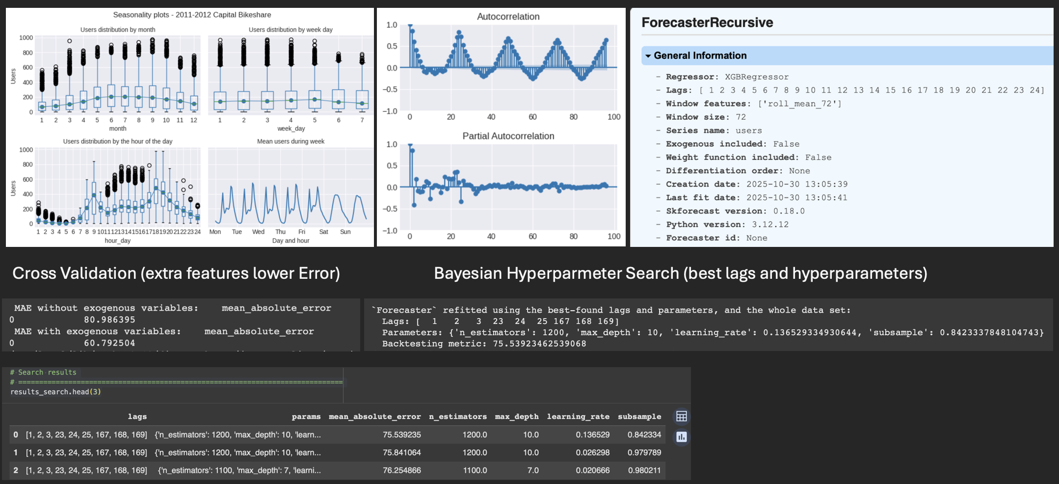Click the subsample column header

[x=639, y=417]
